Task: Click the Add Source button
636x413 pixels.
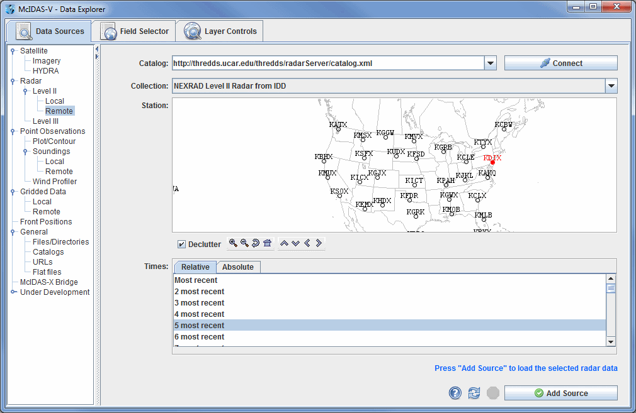Action: [x=561, y=393]
